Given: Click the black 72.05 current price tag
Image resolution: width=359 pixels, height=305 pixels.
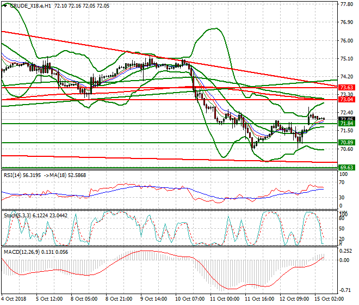Looking at the screenshot, I should [x=346, y=119].
